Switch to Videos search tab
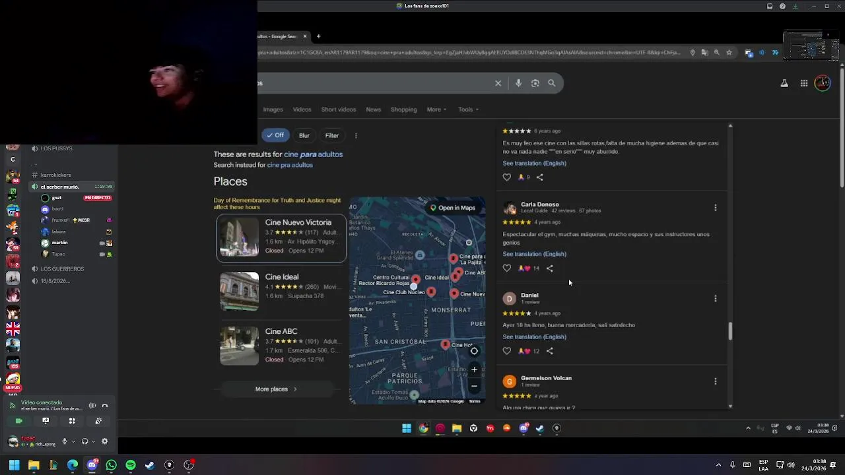 click(302, 110)
